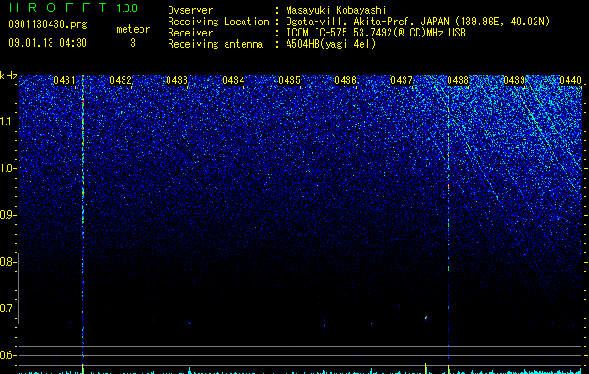589x374 pixels.
Task: Click the 0436 time marker label
Action: 346,80
